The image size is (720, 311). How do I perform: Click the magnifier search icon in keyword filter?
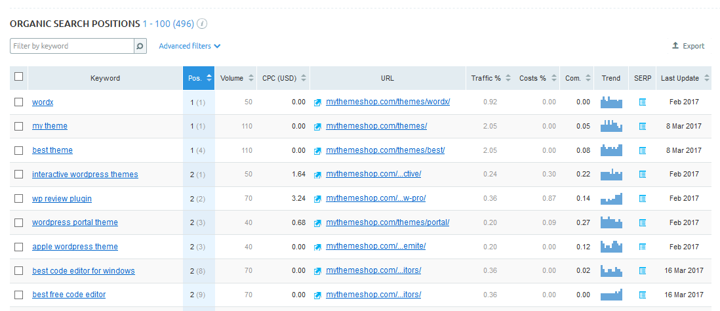pos(140,46)
